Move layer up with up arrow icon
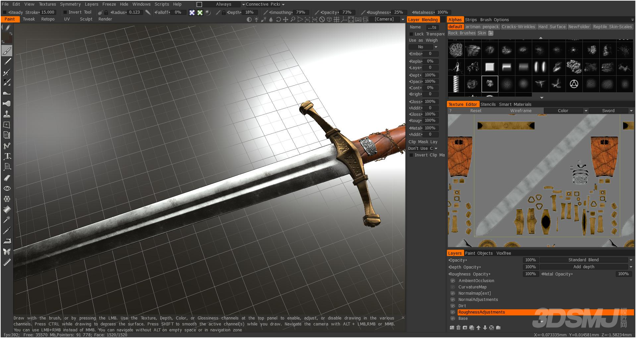Image resolution: width=636 pixels, height=338 pixels. click(478, 328)
